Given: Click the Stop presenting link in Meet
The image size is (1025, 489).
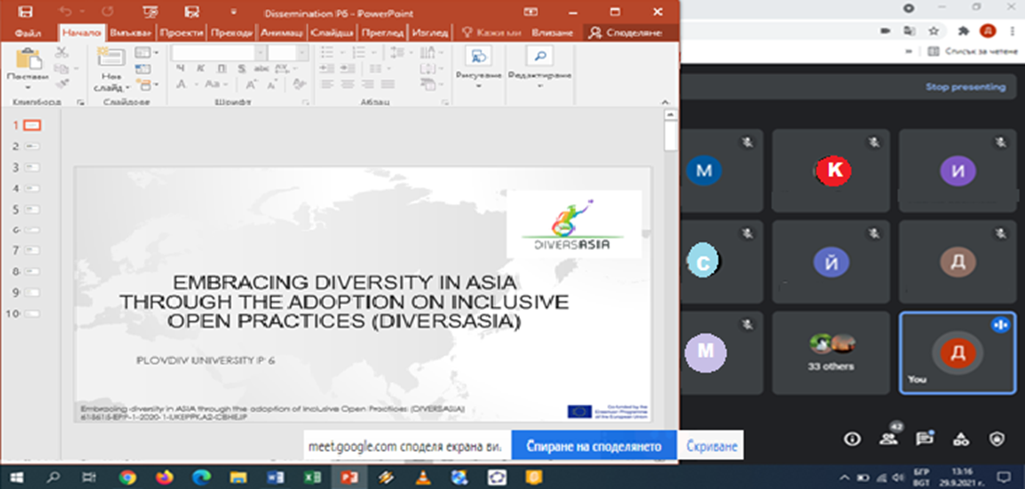Looking at the screenshot, I should click(x=965, y=87).
